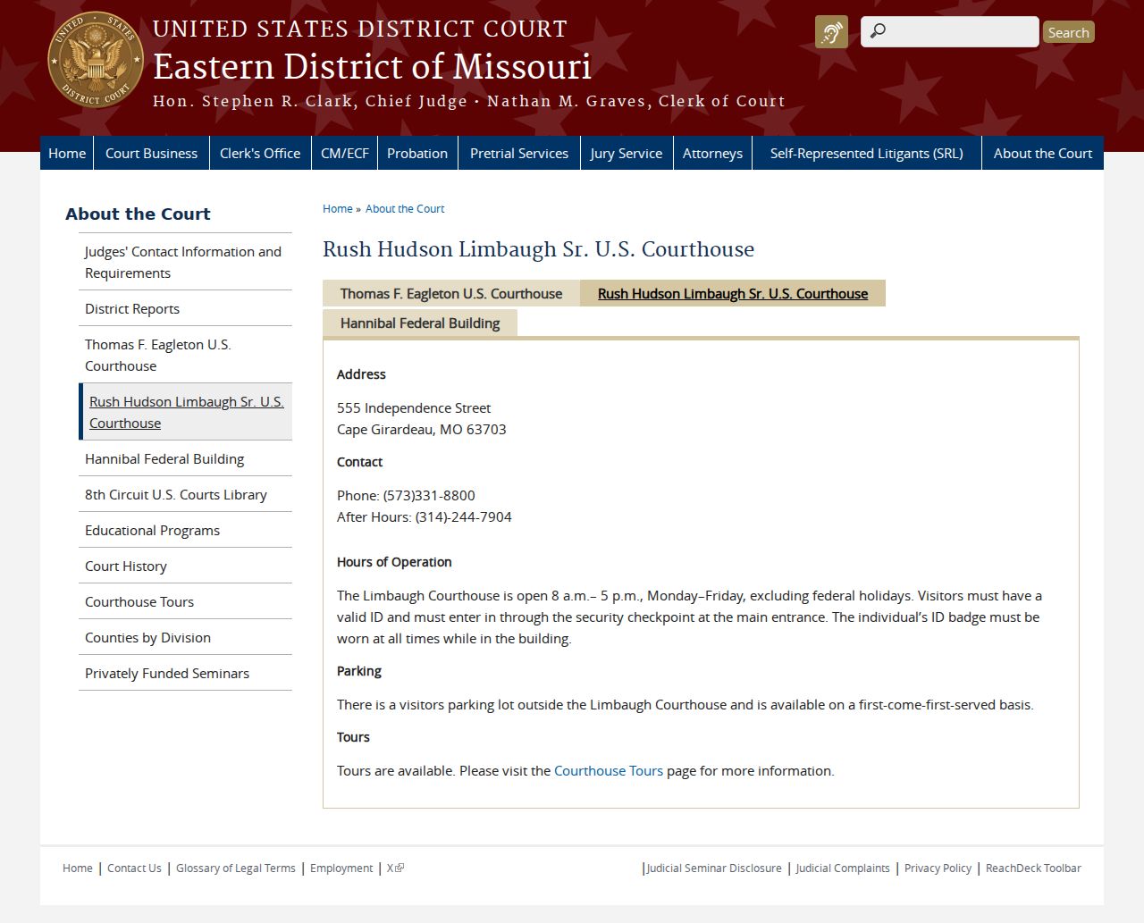Screen dimensions: 1144x923
Task: Open the hearing accessibility icon
Action: coord(831,32)
